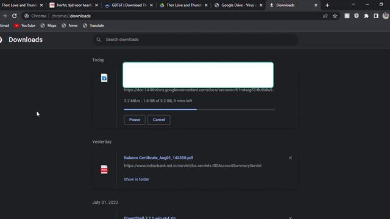
Task: Open Balance Certificate_Aug01_143550.pdf link
Action: [158, 158]
